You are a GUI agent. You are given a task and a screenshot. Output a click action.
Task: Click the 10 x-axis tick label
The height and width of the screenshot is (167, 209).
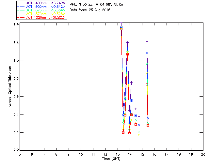click(x=81, y=154)
